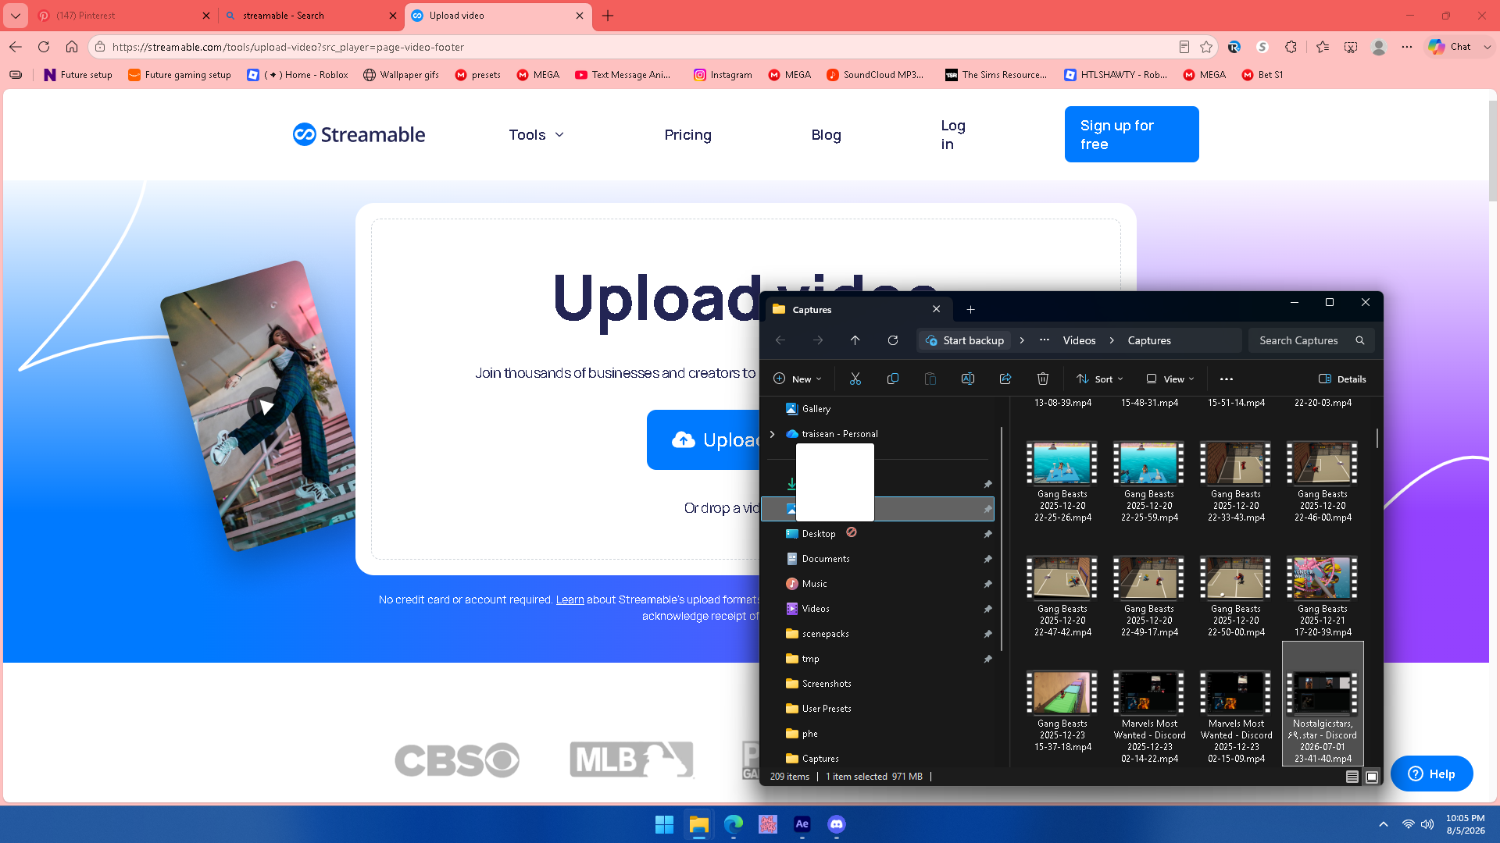This screenshot has width=1500, height=843.
Task: Go back in File Explorer navigation
Action: [x=780, y=340]
